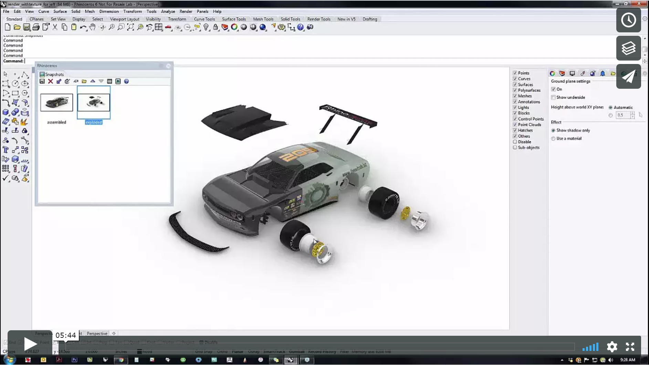Open the Notifications bell panel tab
649x365 pixels.
603,73
